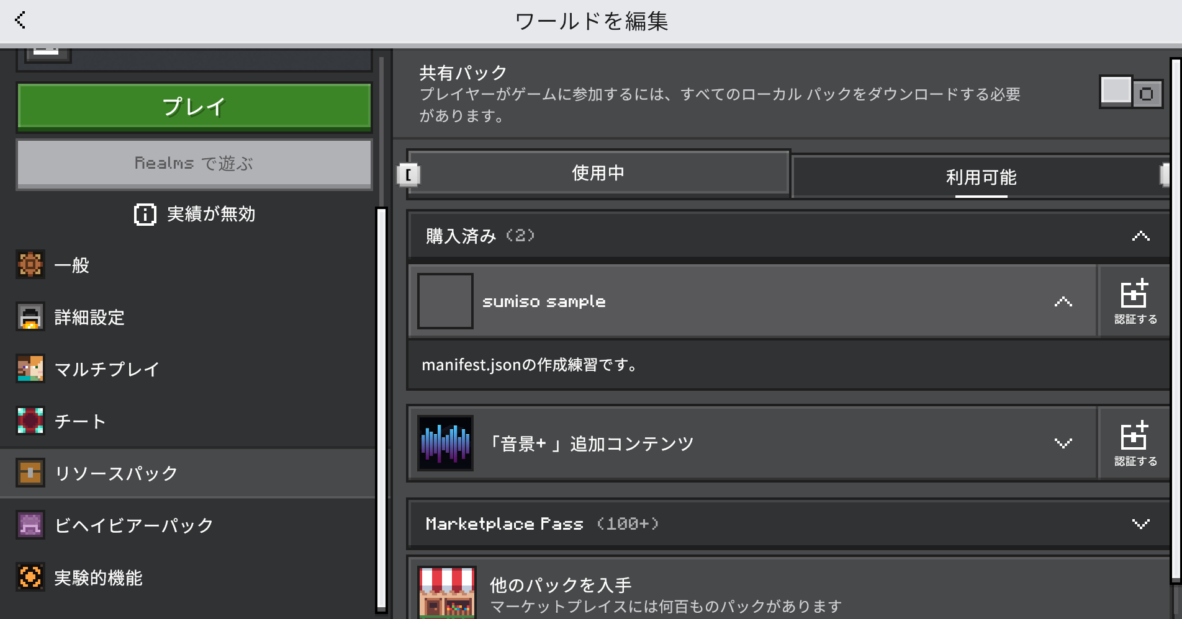
Task: Click the 実績が無効 info icon
Action: point(144,215)
